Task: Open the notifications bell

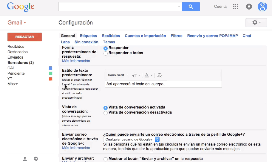Action: pyautogui.click(x=249, y=7)
